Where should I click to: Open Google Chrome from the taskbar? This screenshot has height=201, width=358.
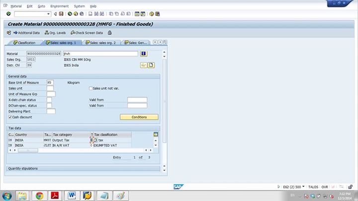click(x=39, y=196)
